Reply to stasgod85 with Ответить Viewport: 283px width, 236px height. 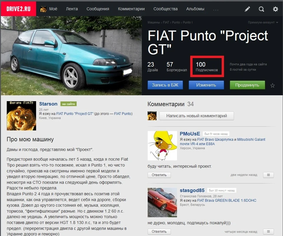point(159,232)
